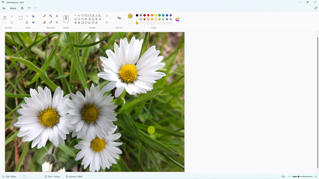Pick the Eraser tool
Screen dimensions: 319x179
45,23
